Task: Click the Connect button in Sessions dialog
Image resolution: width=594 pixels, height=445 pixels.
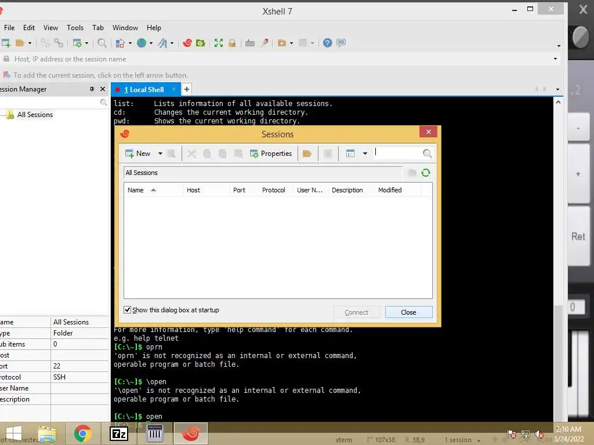Action: (x=356, y=312)
